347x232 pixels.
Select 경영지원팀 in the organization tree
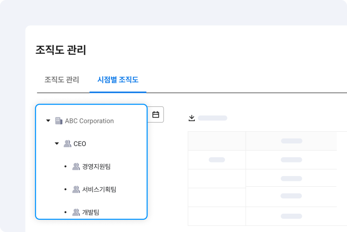pos(97,166)
